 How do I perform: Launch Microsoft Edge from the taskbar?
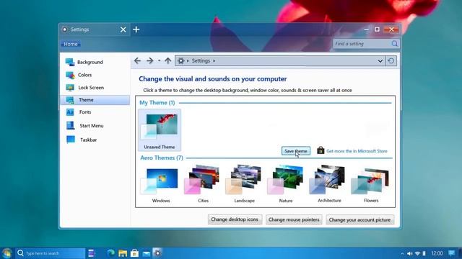click(x=110, y=253)
